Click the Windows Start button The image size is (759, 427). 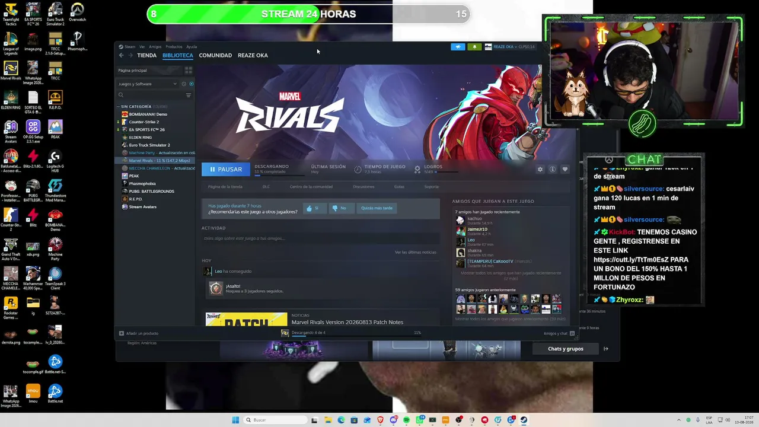235,420
